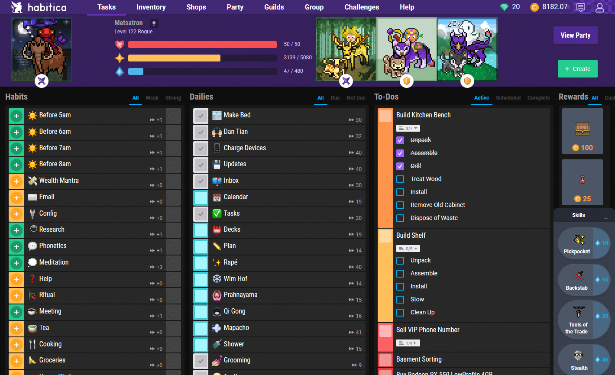Complete the Calendar daily

[201, 197]
